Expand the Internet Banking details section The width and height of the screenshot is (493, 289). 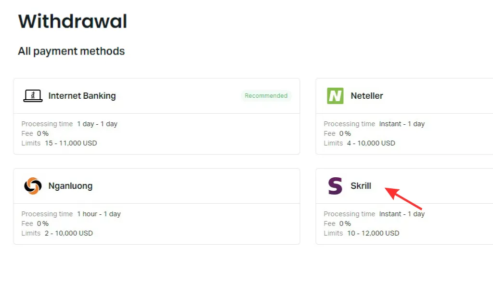coord(156,133)
